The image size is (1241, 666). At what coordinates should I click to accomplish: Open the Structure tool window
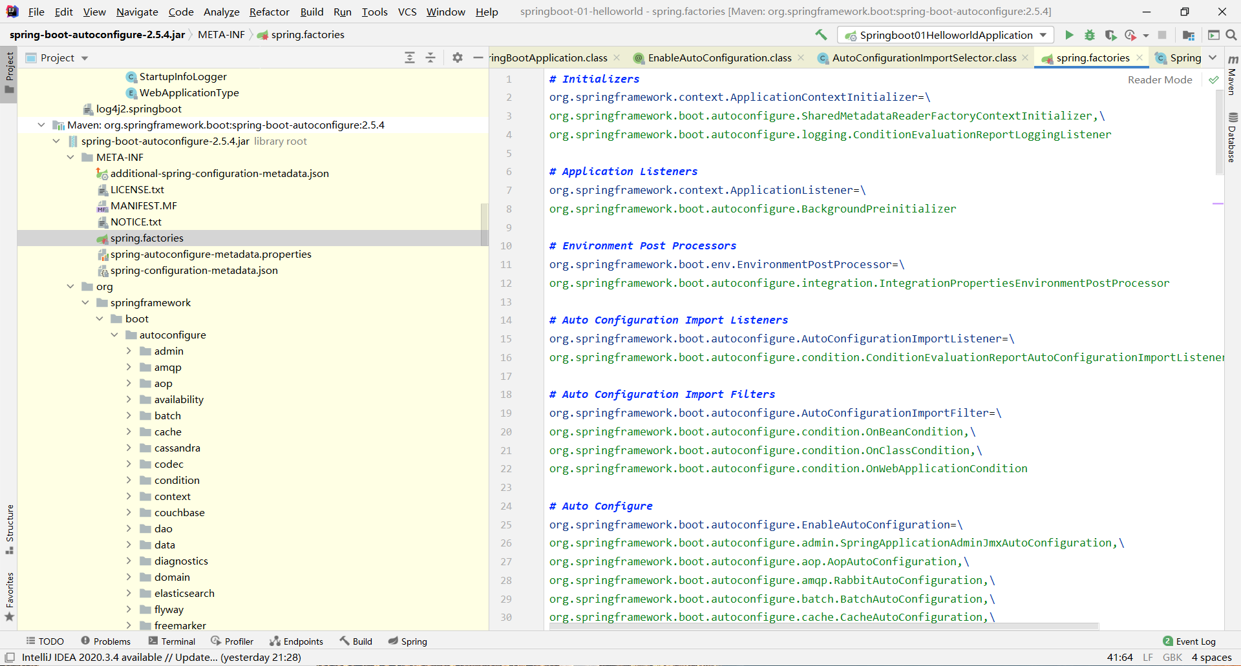tap(9, 529)
